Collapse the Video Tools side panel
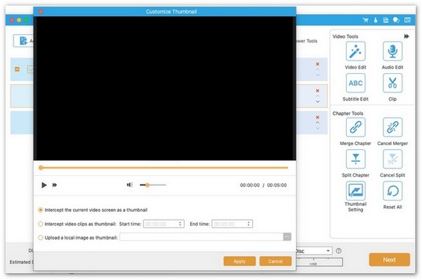Image resolution: width=422 pixels, height=280 pixels. pos(407,37)
